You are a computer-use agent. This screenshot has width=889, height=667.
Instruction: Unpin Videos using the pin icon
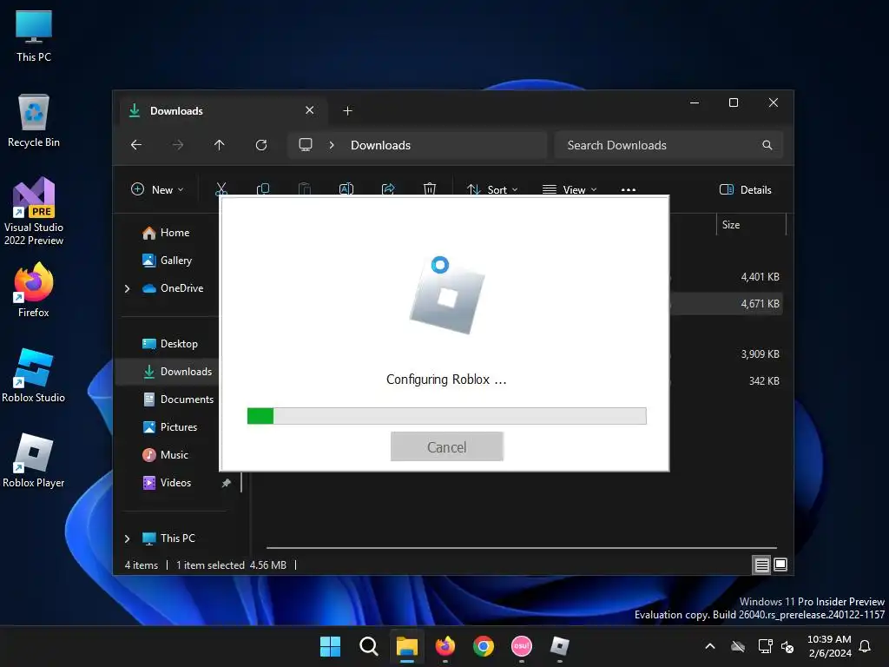(x=227, y=483)
